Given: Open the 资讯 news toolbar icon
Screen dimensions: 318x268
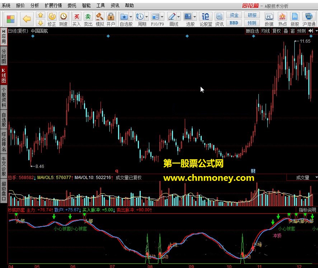Looking at the screenshot, I should click(219, 19).
